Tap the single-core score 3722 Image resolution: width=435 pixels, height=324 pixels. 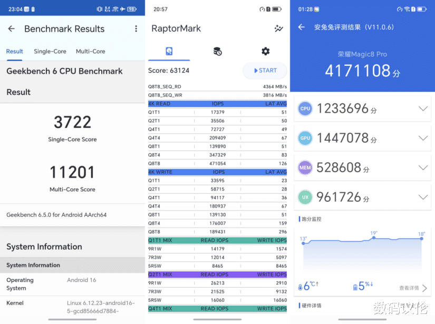pos(72,122)
